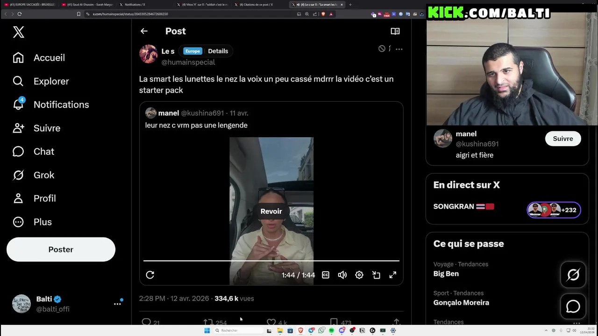Screen dimensions: 598x336
Task: Click the share upload icon
Action: [x=396, y=322]
